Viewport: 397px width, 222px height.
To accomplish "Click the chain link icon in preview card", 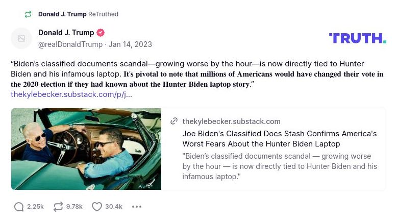I will (x=174, y=121).
